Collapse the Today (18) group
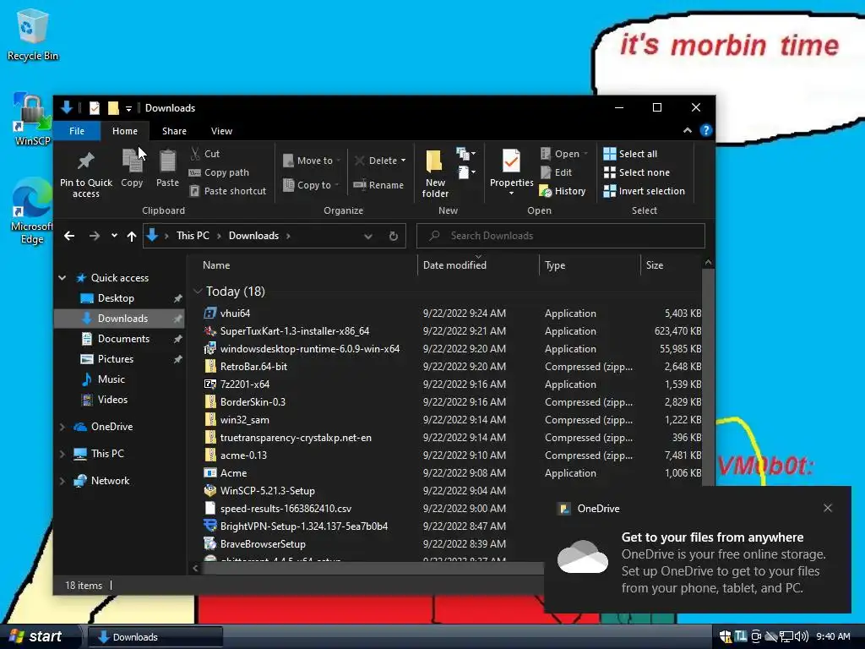Image resolution: width=865 pixels, height=649 pixels. pos(198,291)
